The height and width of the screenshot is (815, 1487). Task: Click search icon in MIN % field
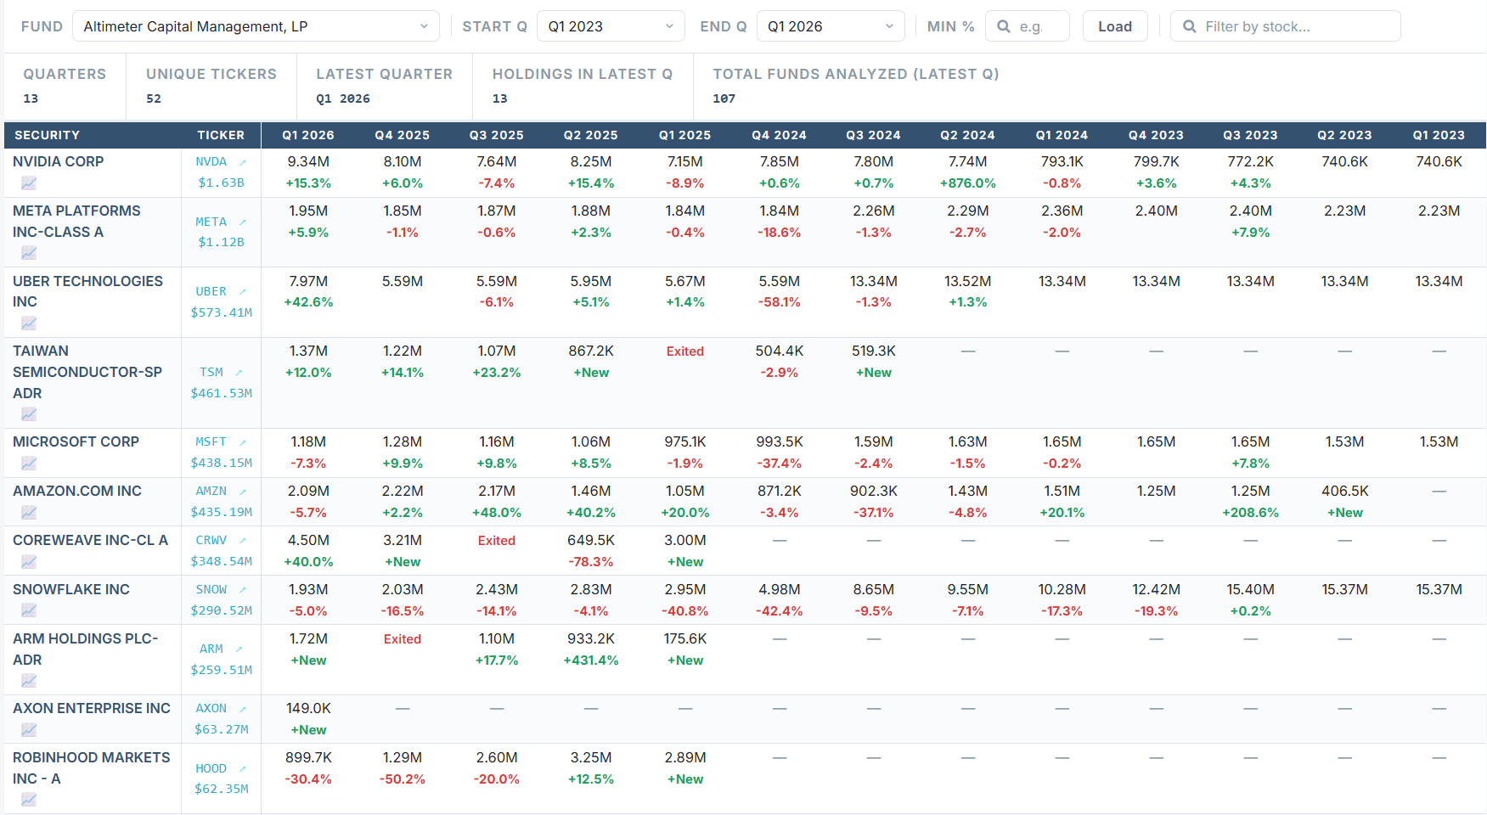coord(1004,26)
